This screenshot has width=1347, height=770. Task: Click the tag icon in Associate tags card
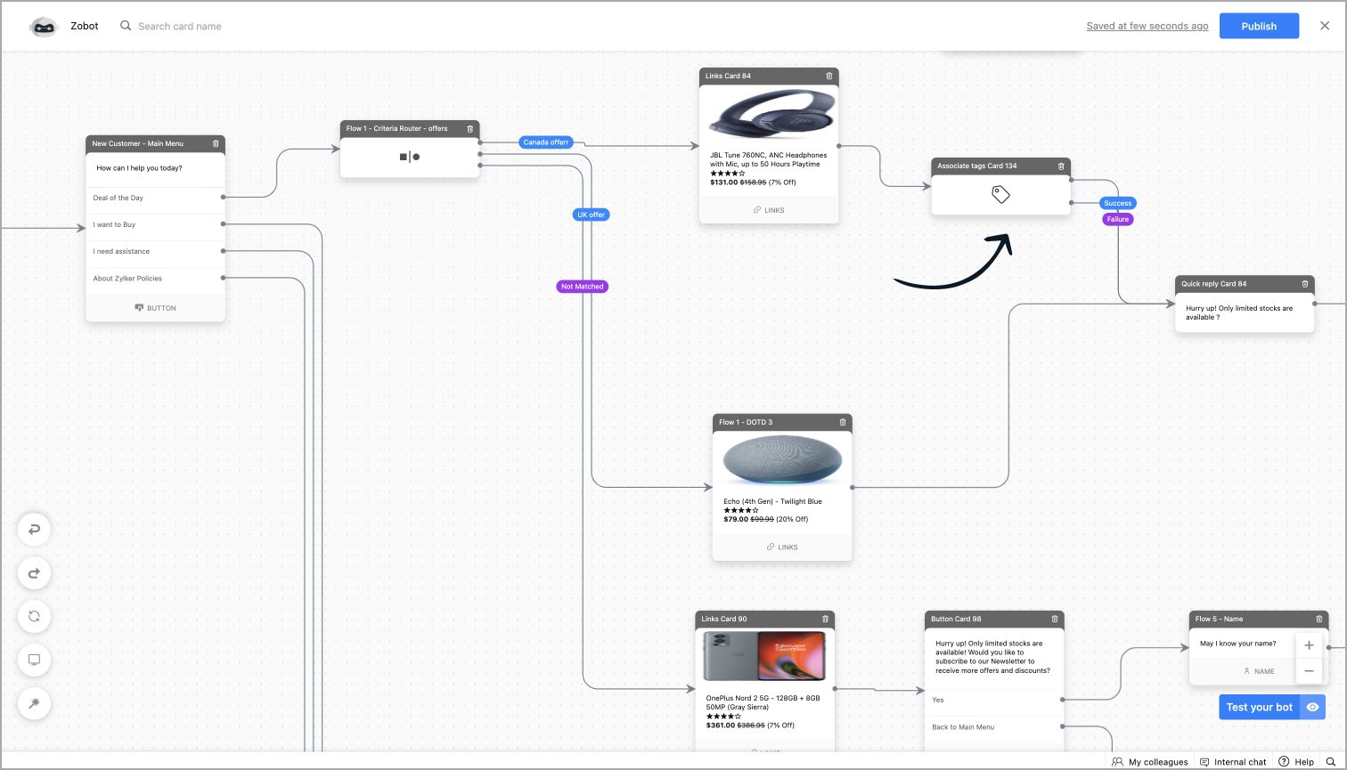(x=1000, y=194)
